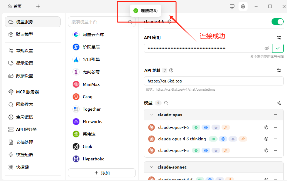This screenshot has height=181, width=287.
Task: Click the API address help question icon
Action: tap(171, 70)
